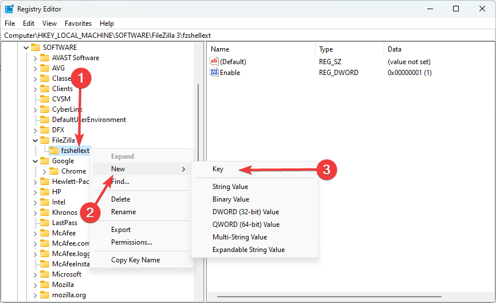Click the DFX folder icon
Viewport: 496px width, 303px height.
point(45,130)
